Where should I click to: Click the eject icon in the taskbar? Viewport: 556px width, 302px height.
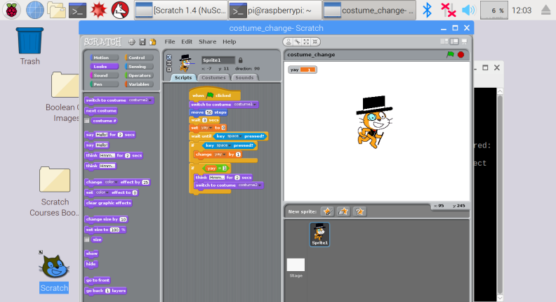pos(545,11)
